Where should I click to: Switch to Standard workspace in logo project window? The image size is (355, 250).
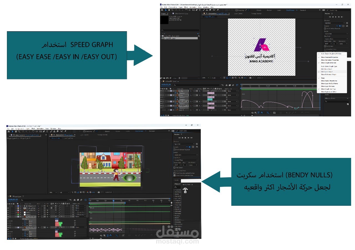[303, 10]
